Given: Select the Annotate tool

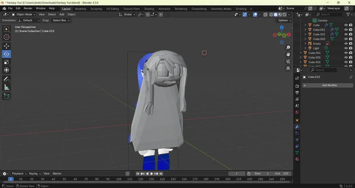Looking at the screenshot, I should 6,79.
